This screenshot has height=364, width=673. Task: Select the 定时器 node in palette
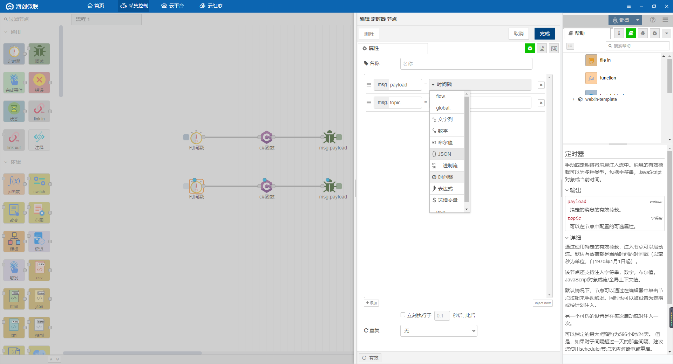[x=14, y=54]
